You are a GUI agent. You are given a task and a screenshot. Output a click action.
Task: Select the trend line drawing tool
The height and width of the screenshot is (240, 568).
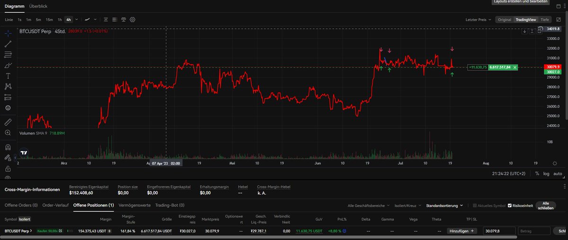(x=8, y=44)
